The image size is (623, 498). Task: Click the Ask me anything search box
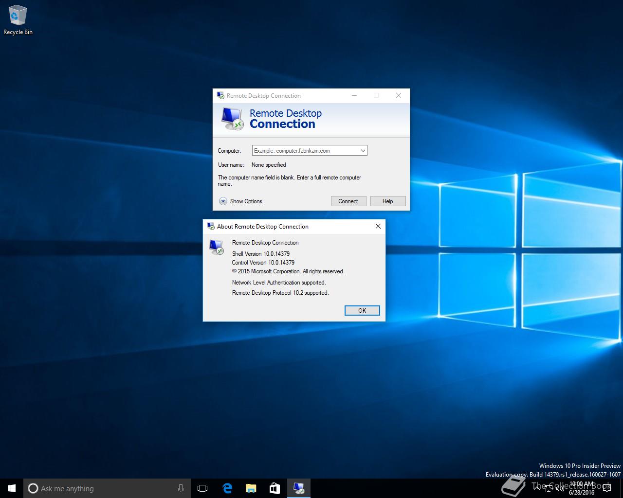click(x=107, y=488)
